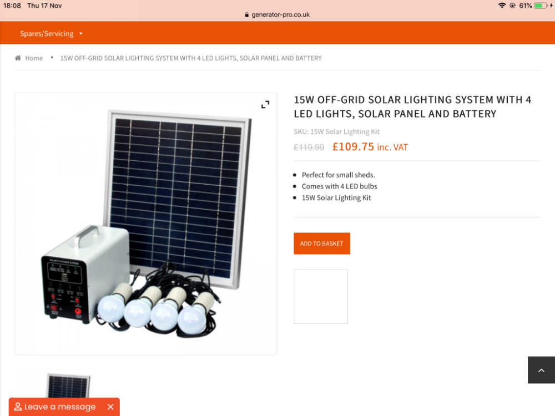Open the Spares/Servicing menu
Image resolution: width=555 pixels, height=416 pixels.
coord(47,34)
